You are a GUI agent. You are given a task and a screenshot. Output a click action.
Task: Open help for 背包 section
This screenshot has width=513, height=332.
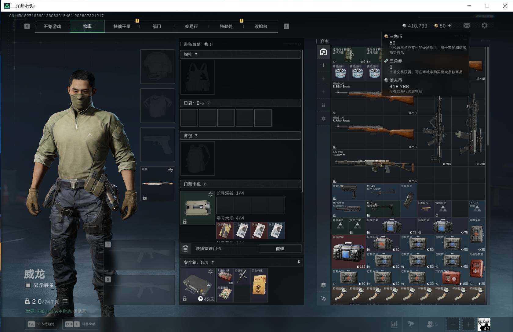(x=196, y=136)
